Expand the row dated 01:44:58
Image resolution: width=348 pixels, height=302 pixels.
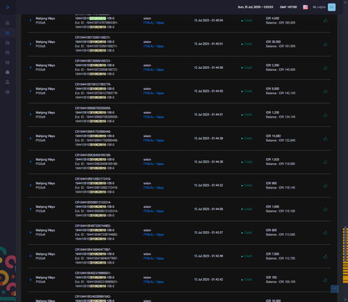coord(31,67)
